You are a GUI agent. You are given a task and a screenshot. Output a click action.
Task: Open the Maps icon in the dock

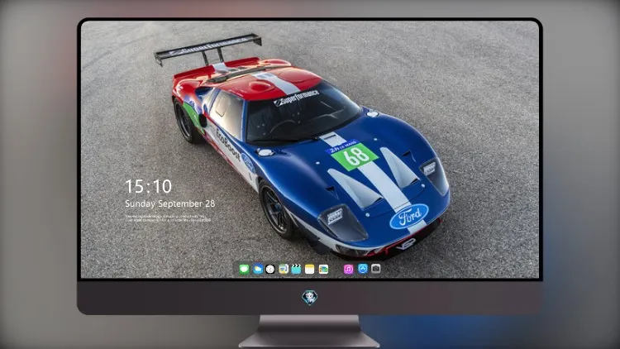click(284, 269)
